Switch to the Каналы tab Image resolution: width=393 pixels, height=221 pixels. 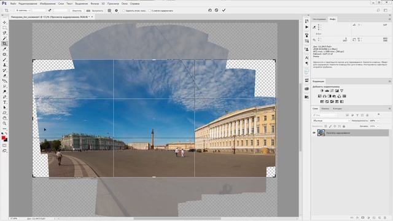coord(325,109)
